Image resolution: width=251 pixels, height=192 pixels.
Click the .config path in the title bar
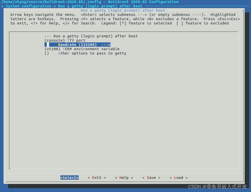tap(51, 2)
